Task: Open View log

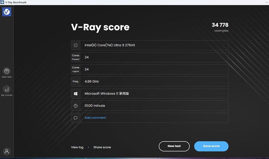Action: coord(77,147)
